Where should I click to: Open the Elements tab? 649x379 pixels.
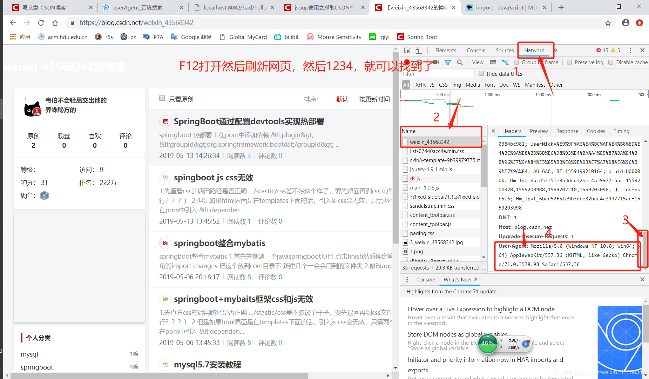(x=446, y=51)
